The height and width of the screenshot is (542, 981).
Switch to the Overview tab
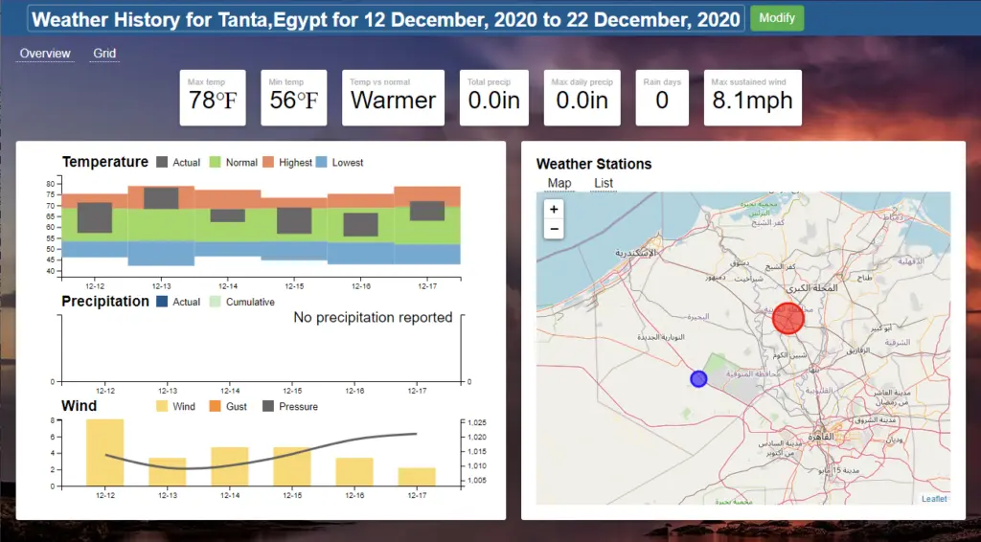tap(45, 54)
